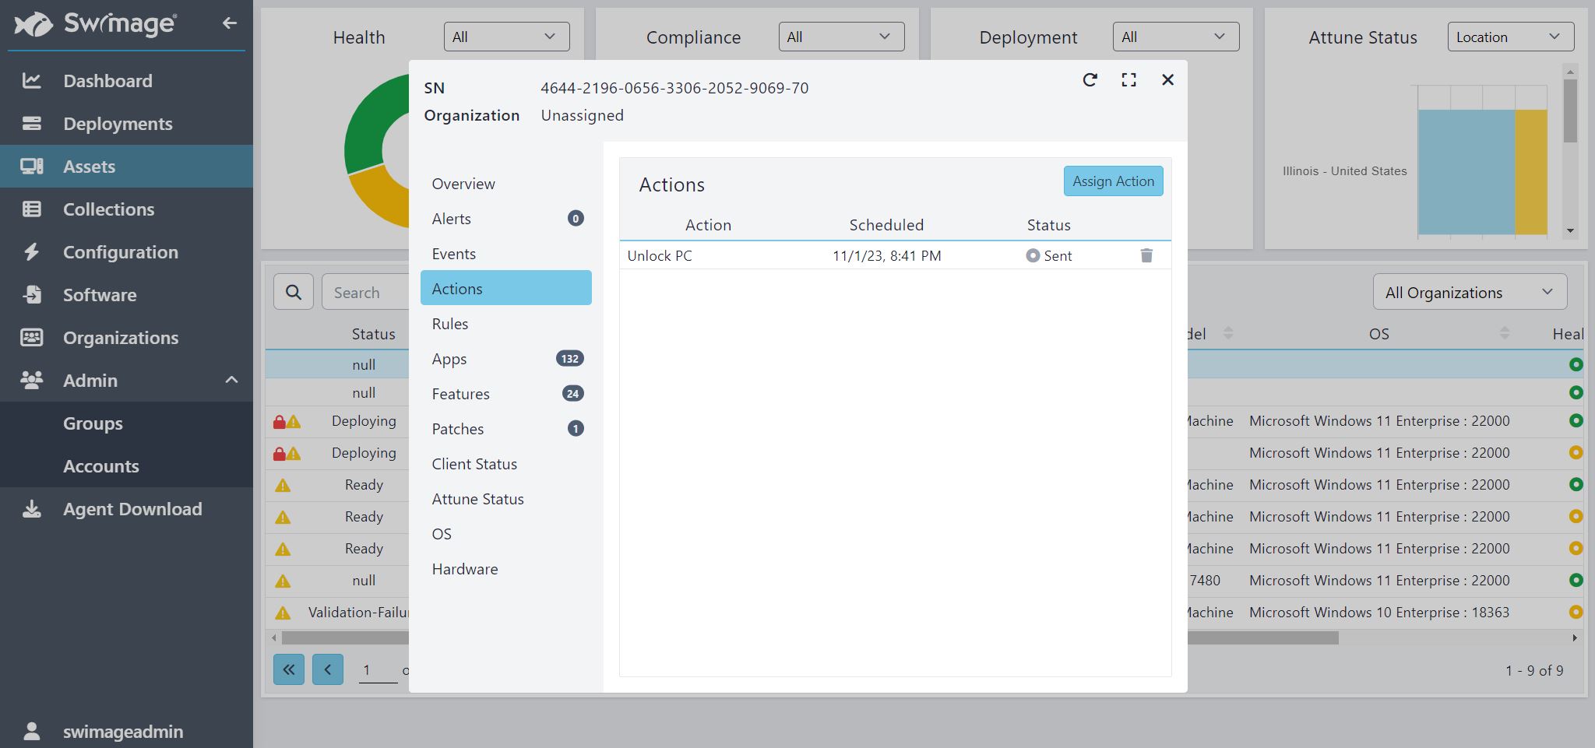Select the Actions tab
1595x748 pixels.
(x=506, y=288)
